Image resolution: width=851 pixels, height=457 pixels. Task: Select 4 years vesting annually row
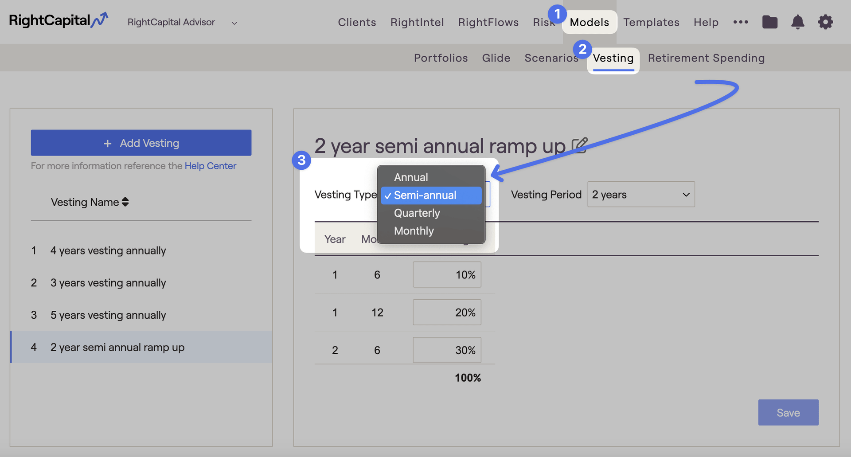click(x=141, y=250)
